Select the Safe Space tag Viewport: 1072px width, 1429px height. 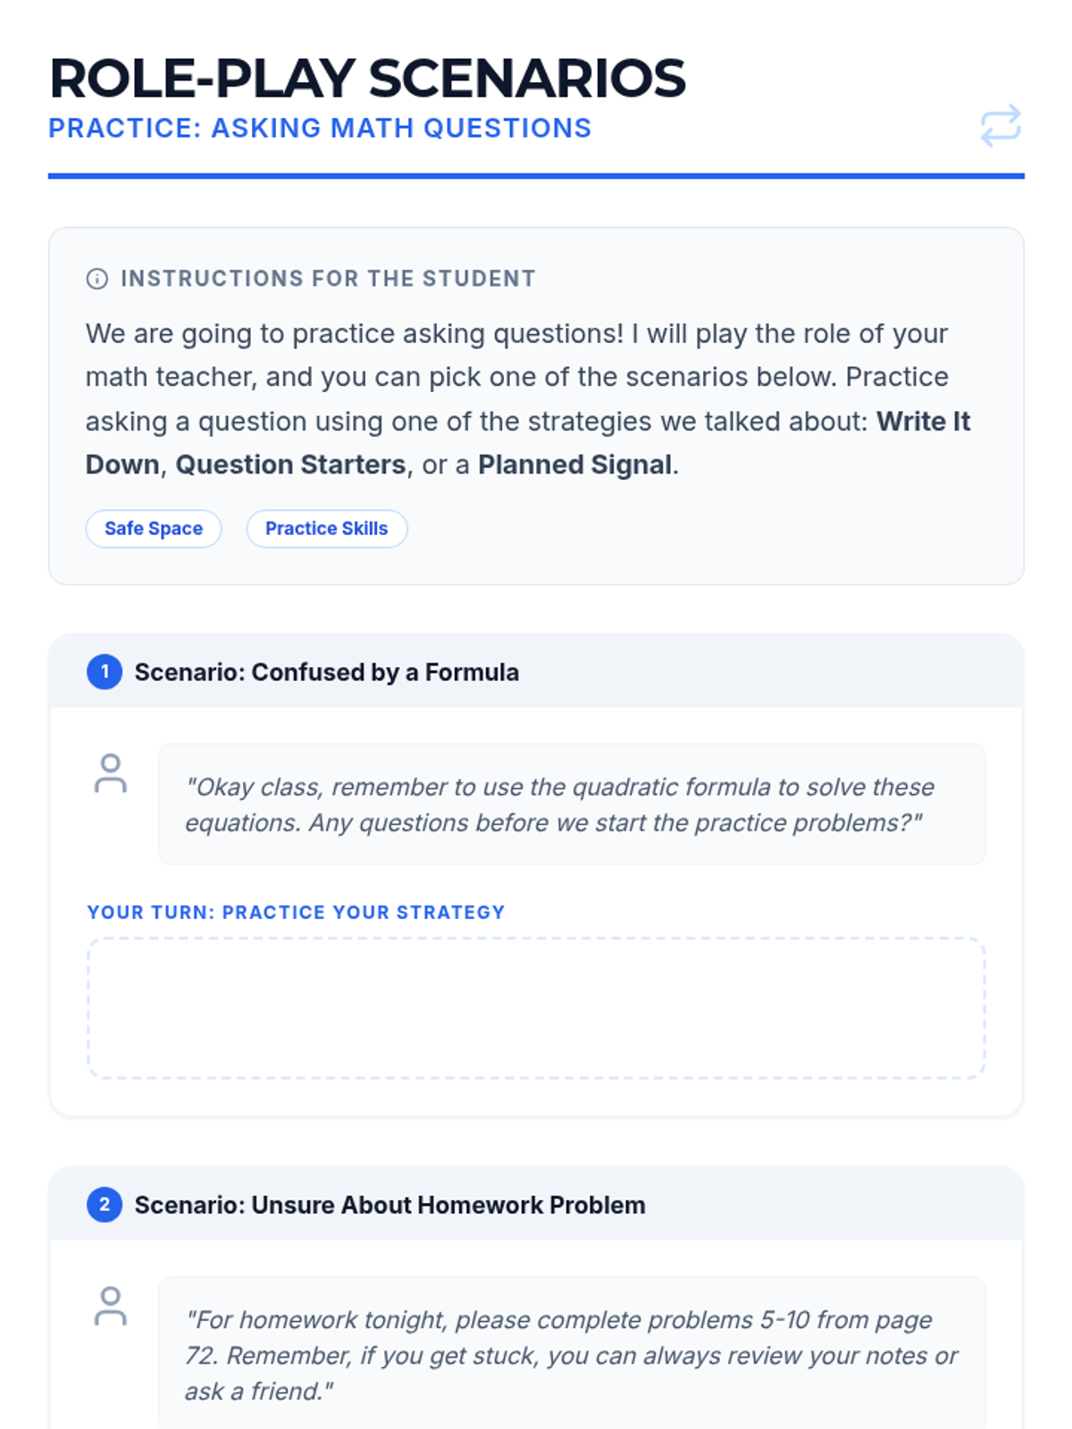154,529
